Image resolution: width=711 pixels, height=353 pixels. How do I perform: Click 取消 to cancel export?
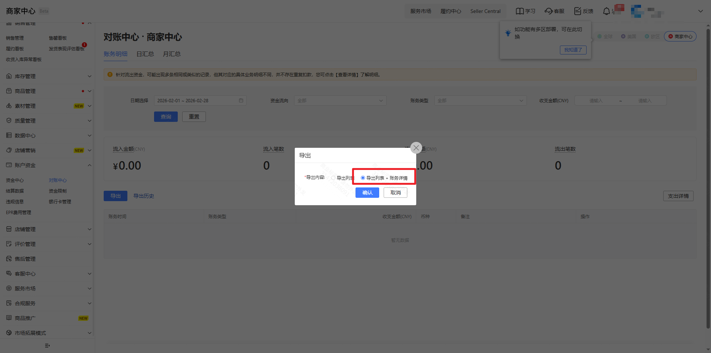395,193
